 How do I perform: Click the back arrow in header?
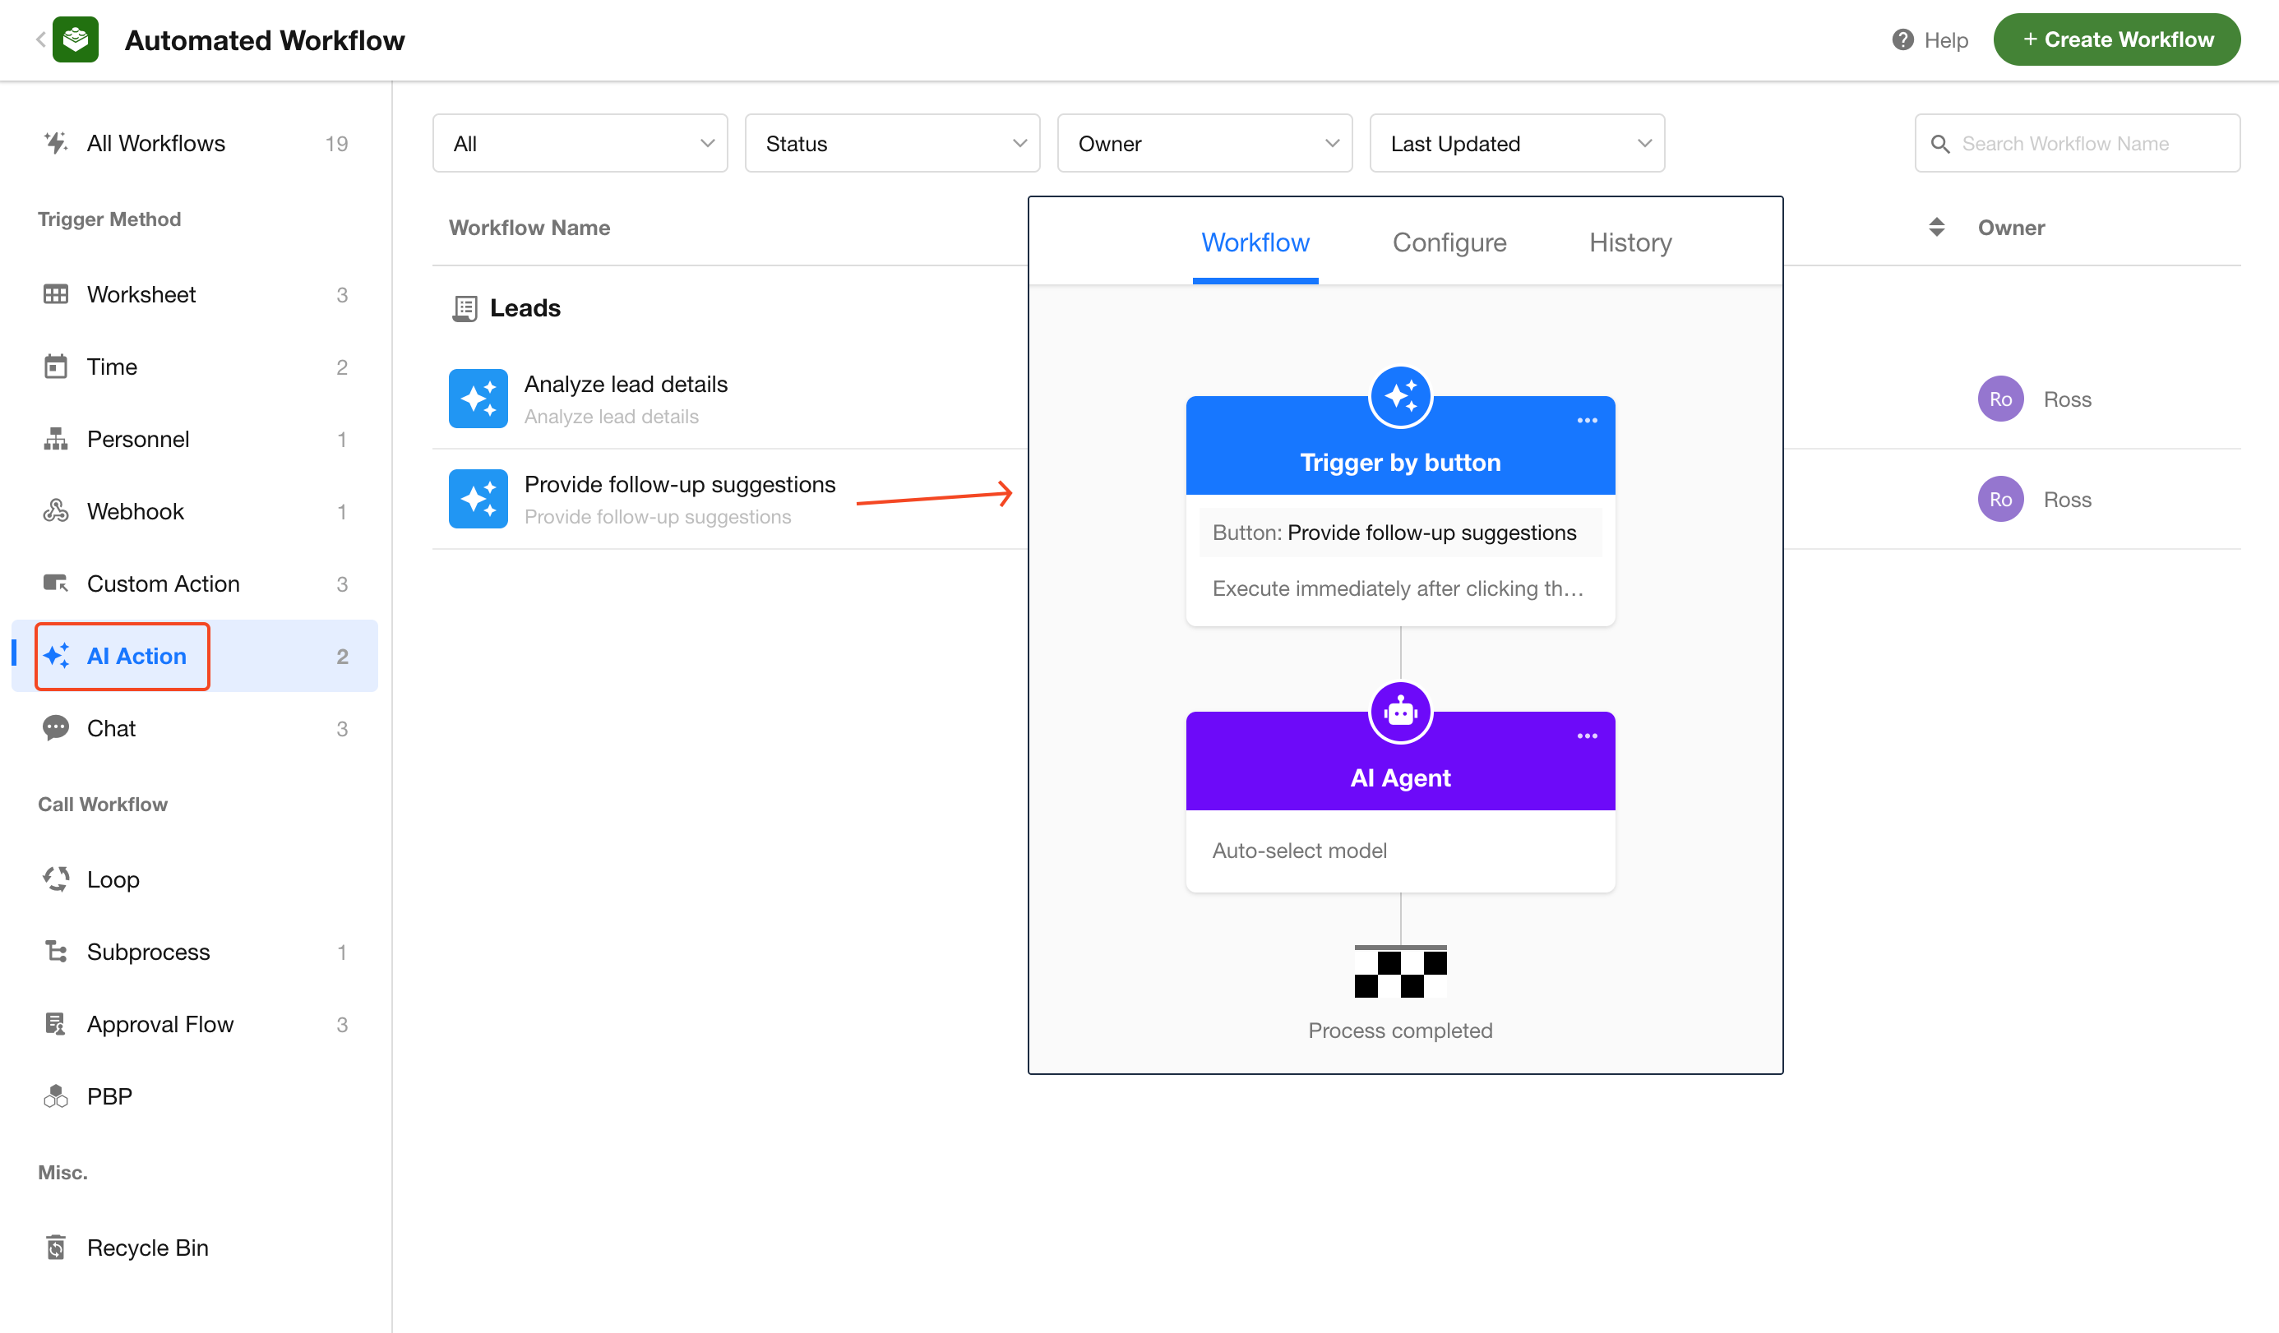pos(39,39)
